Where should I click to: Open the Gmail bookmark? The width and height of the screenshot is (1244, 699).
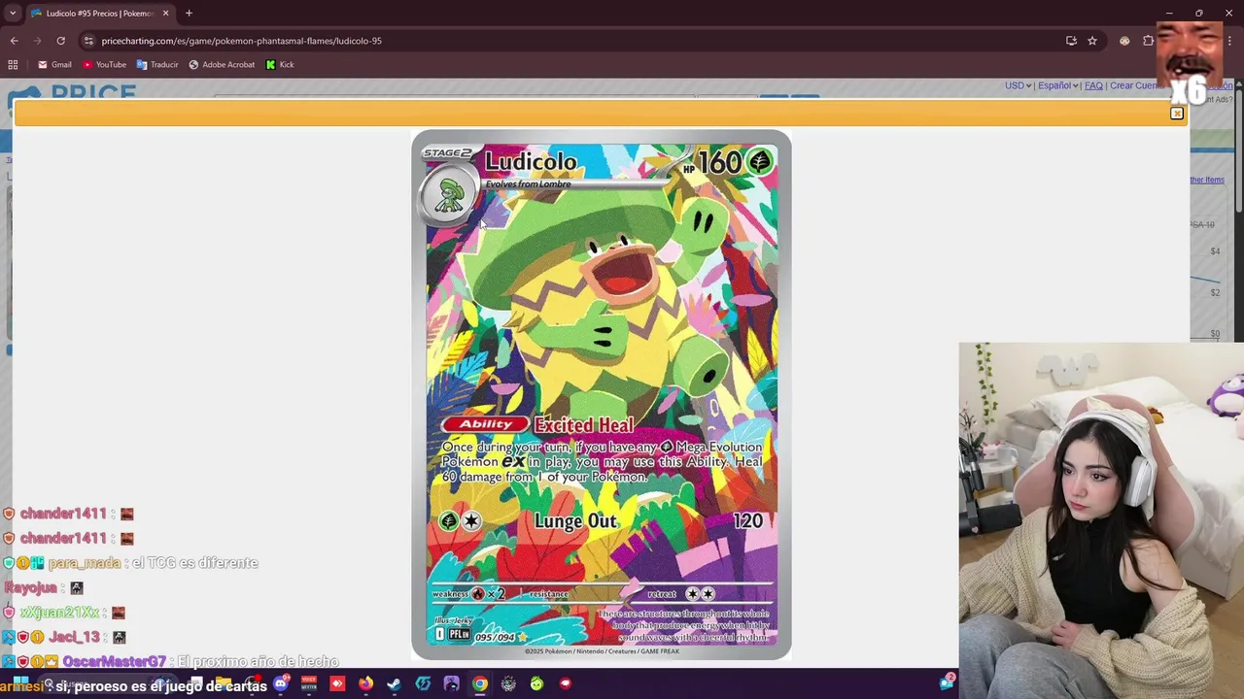[54, 65]
